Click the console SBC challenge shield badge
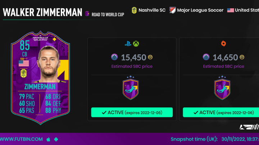 [131, 88]
